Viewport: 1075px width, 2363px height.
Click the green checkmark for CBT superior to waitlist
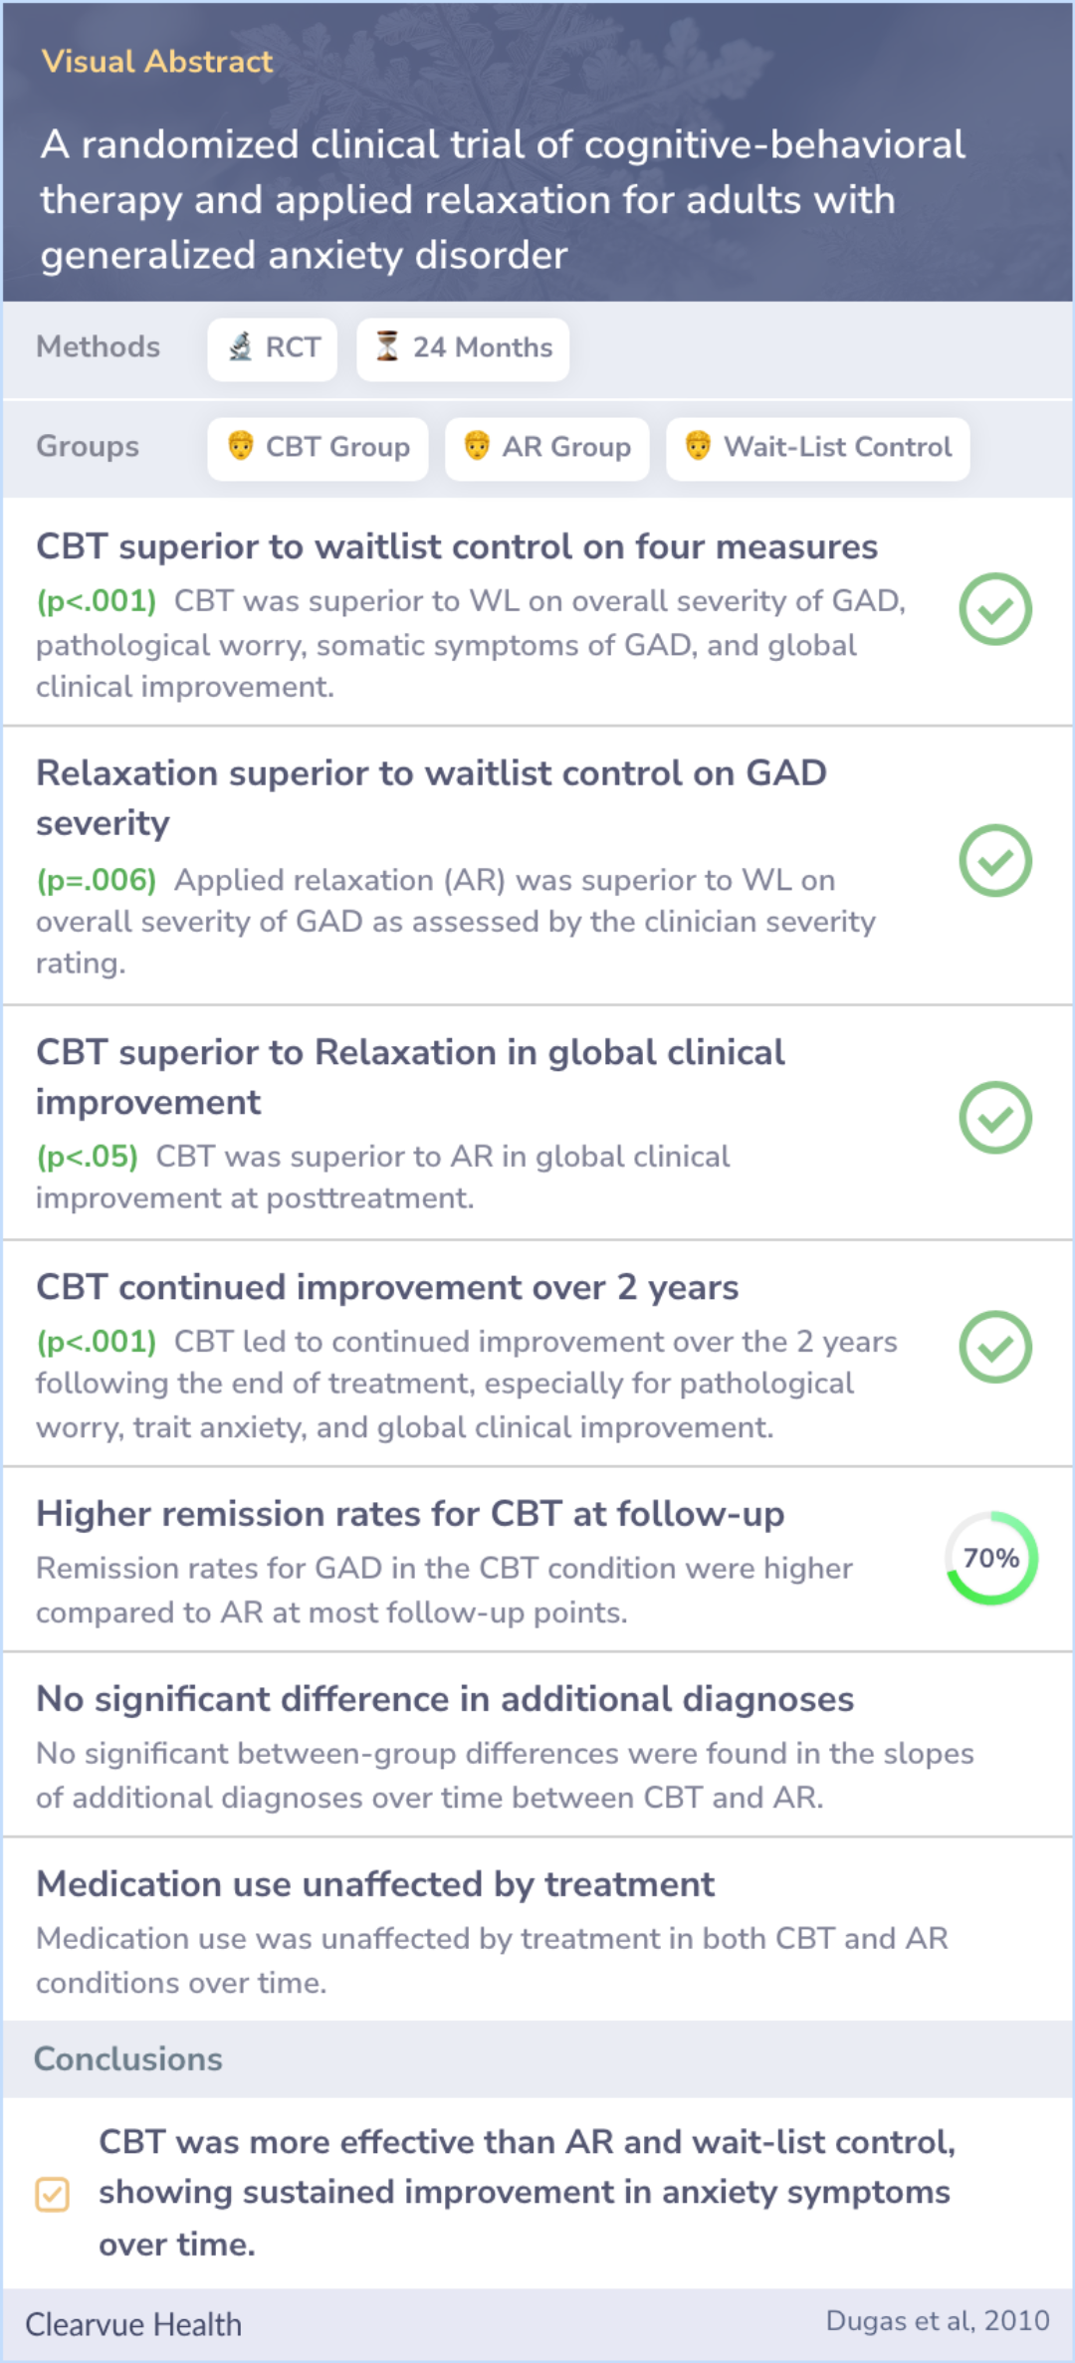tap(994, 609)
